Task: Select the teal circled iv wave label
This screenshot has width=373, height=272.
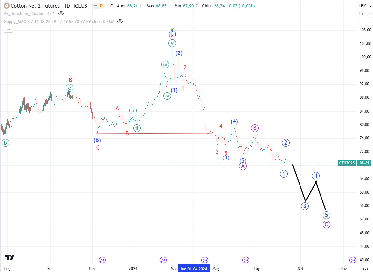Action: click(167, 96)
